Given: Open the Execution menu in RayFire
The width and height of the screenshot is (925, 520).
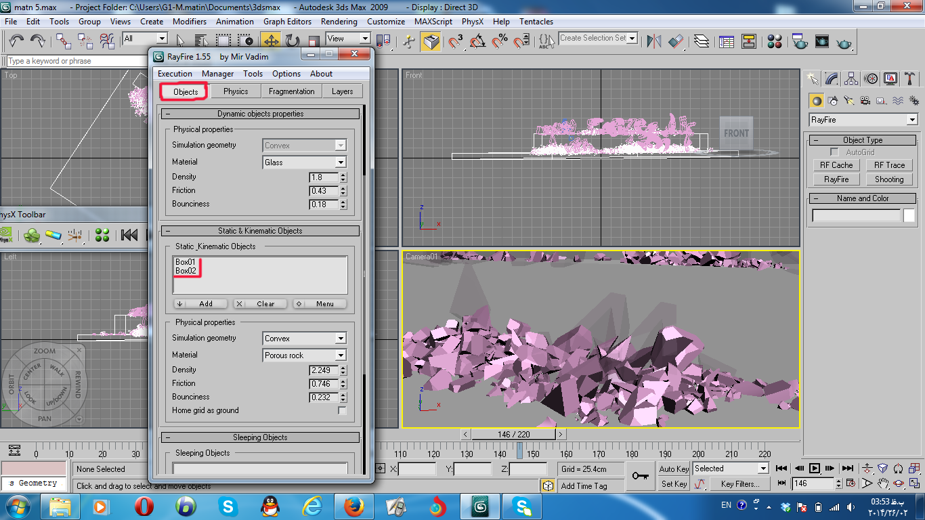Looking at the screenshot, I should (175, 74).
